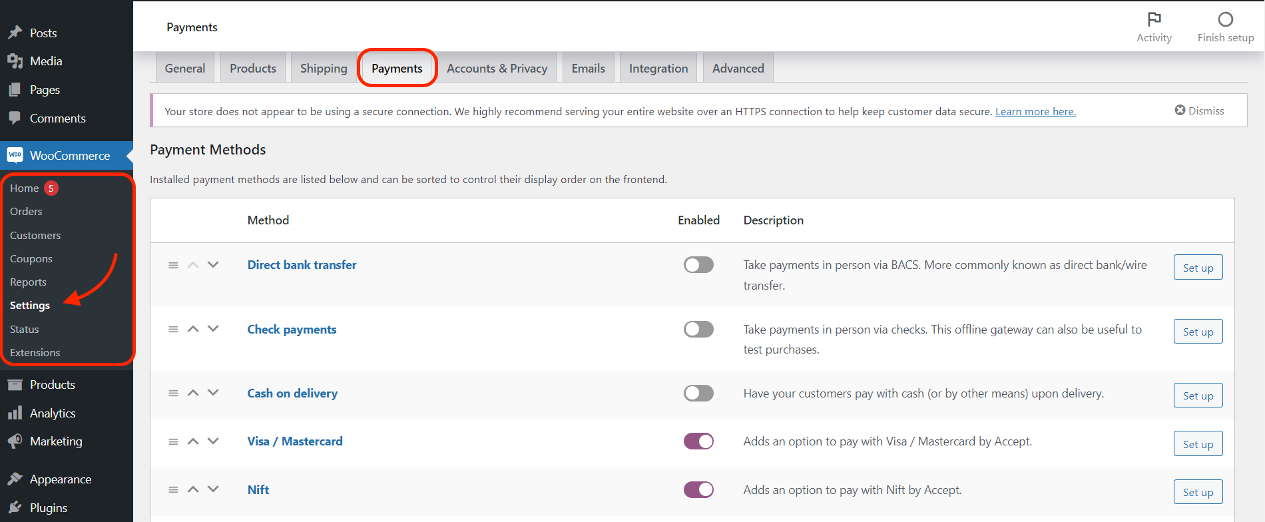The height and width of the screenshot is (522, 1265).
Task: Open the Integration tab
Action: click(x=658, y=68)
